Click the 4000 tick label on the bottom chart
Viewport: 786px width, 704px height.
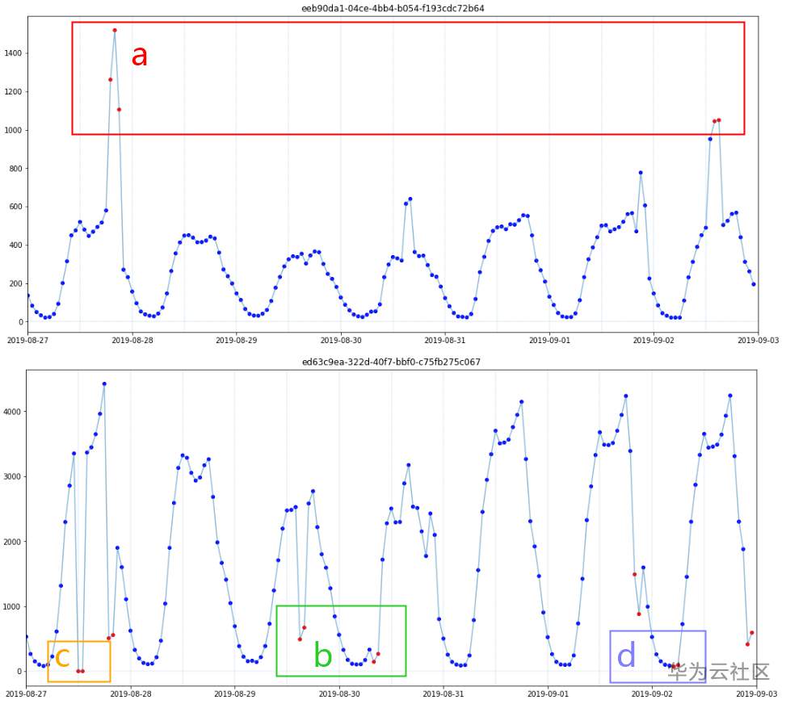[12, 412]
